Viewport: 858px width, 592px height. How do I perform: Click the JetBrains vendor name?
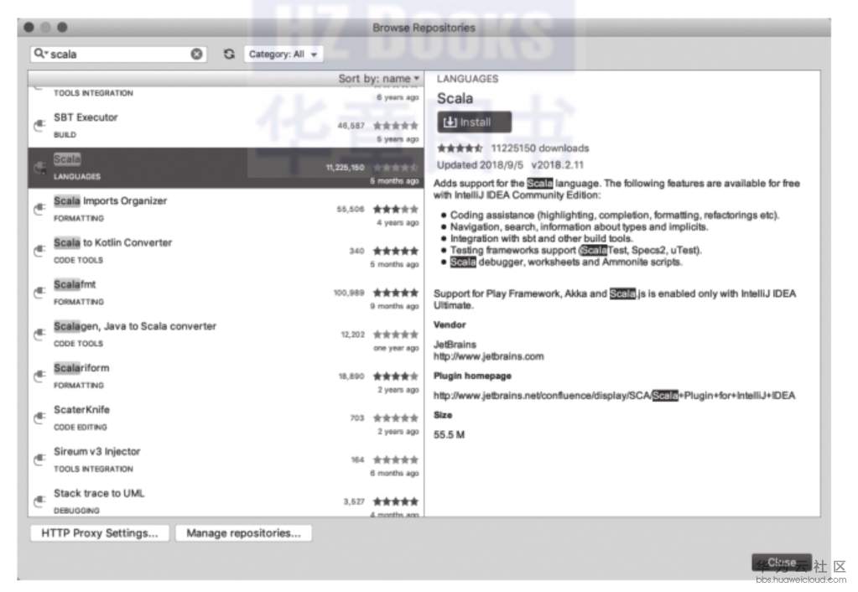pyautogui.click(x=455, y=345)
